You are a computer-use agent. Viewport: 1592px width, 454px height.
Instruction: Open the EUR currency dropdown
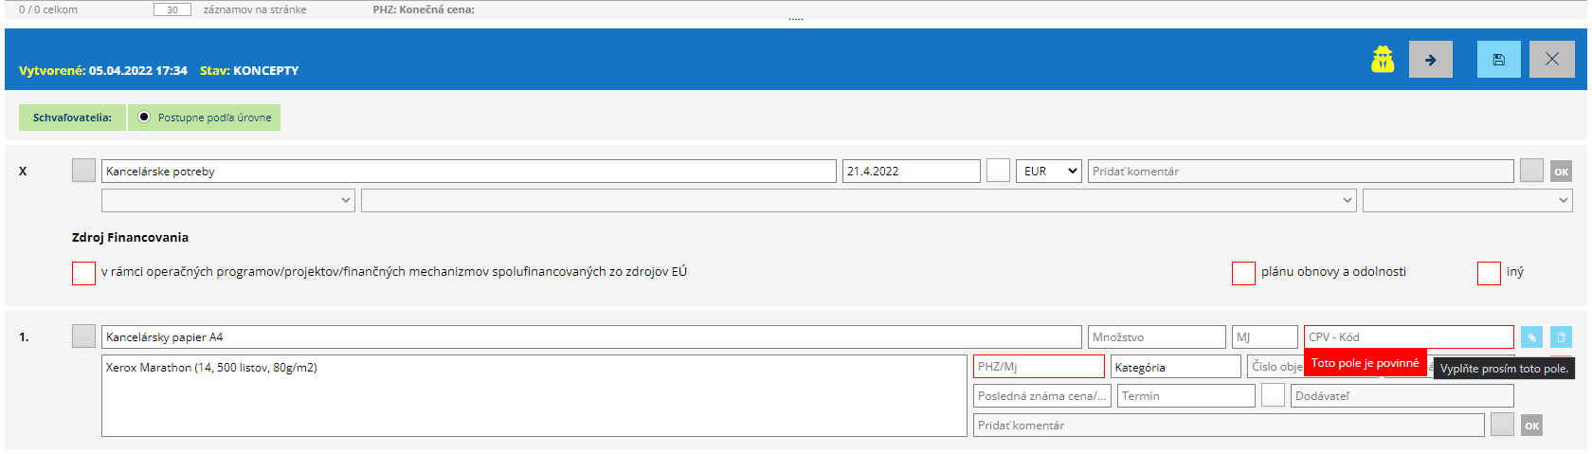tap(1049, 172)
